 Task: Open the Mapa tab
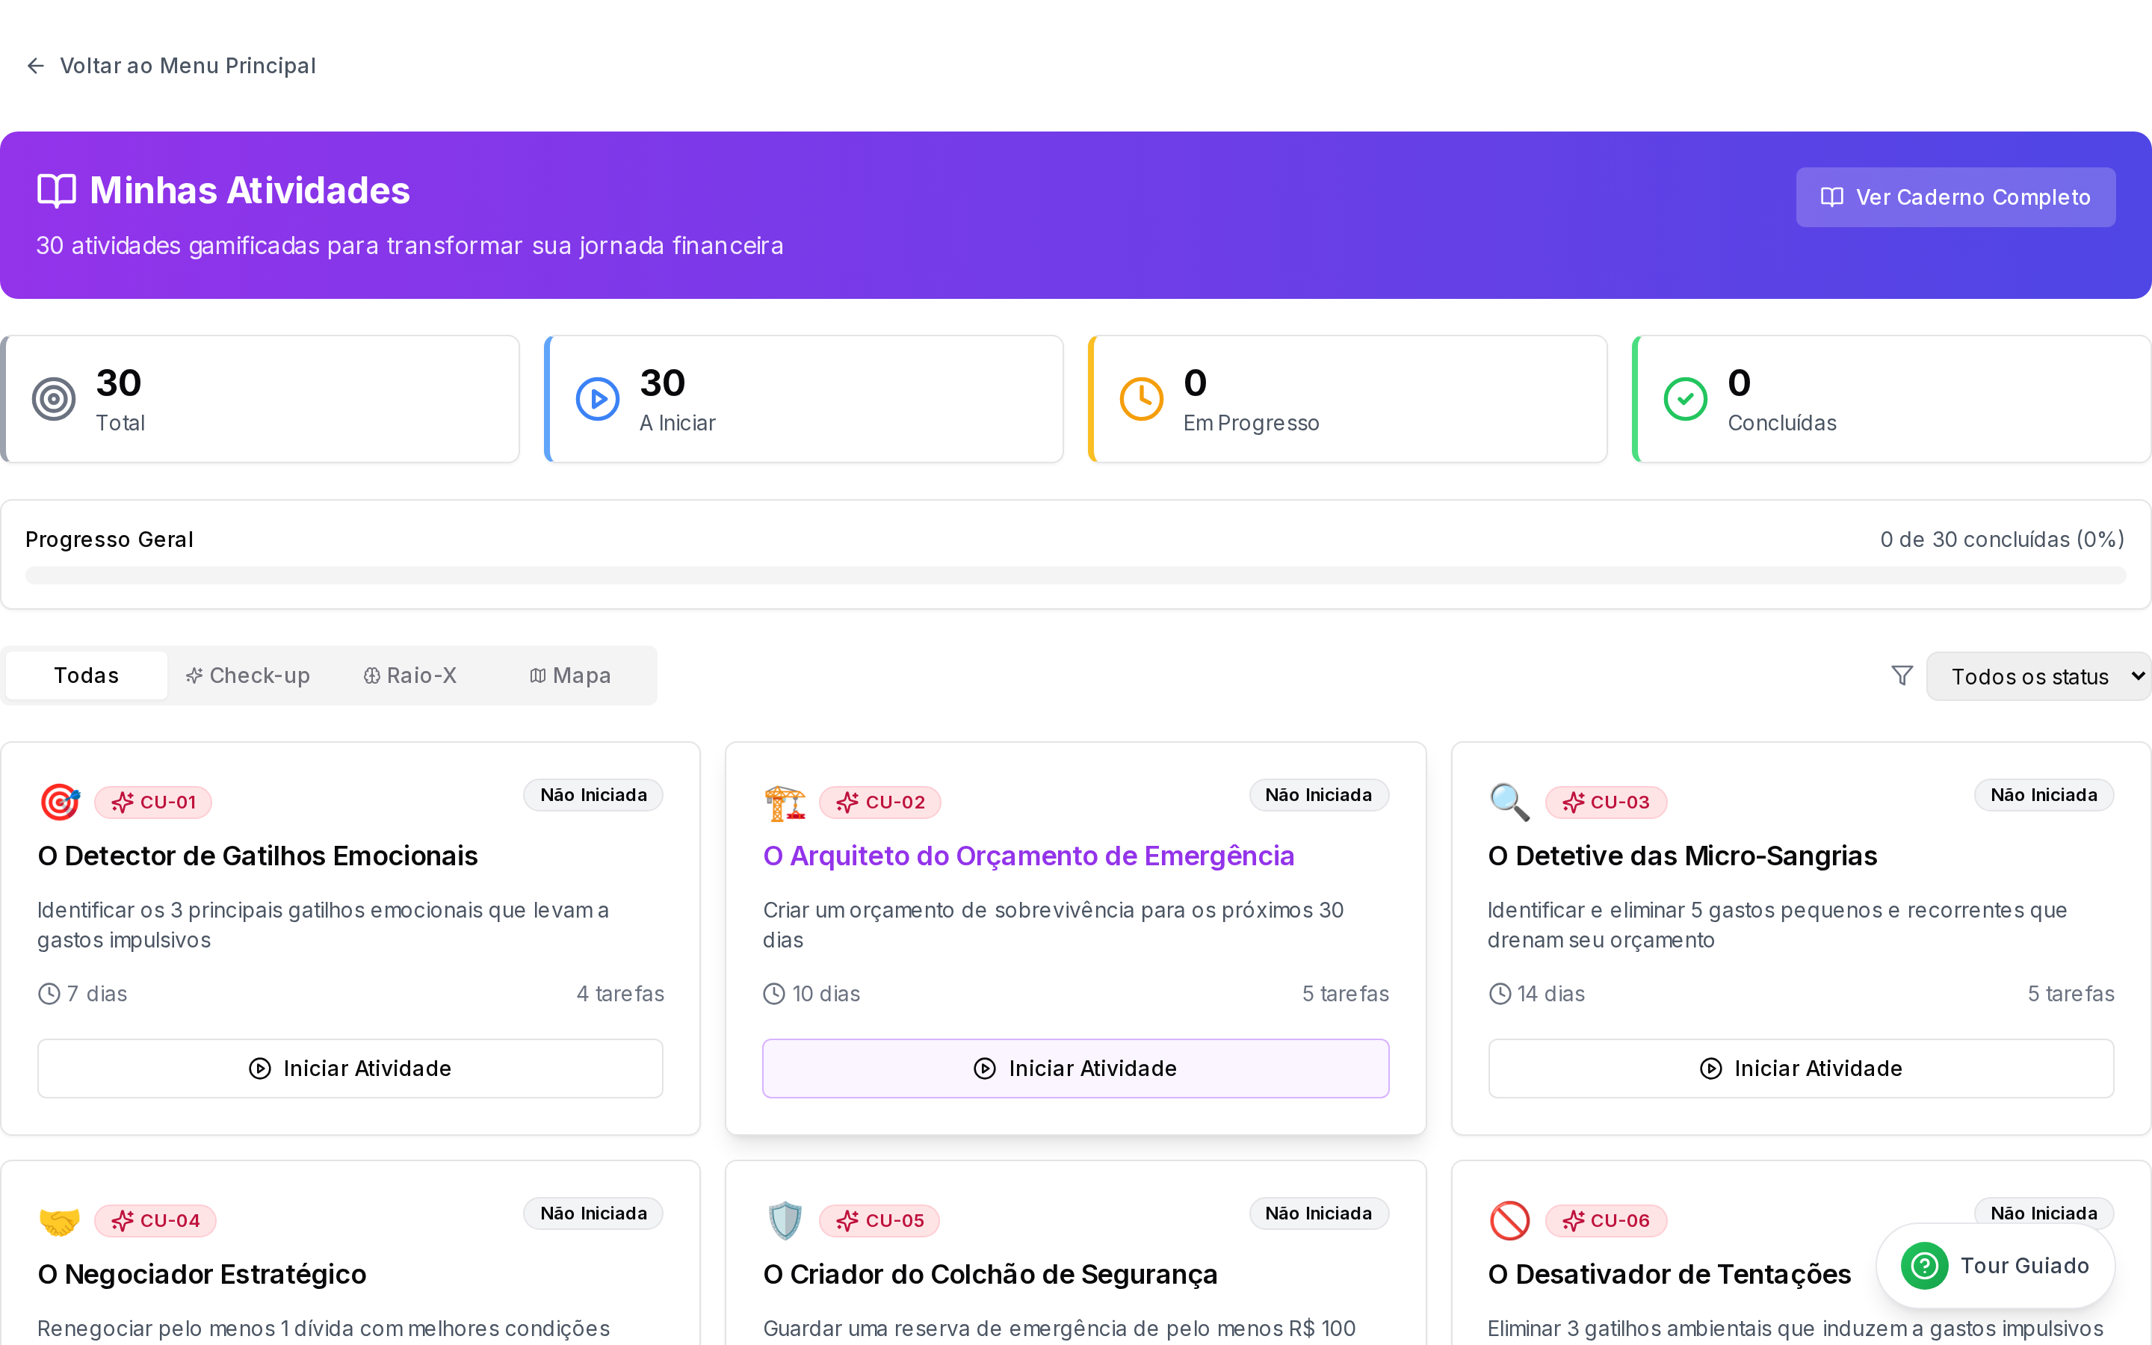tap(570, 676)
